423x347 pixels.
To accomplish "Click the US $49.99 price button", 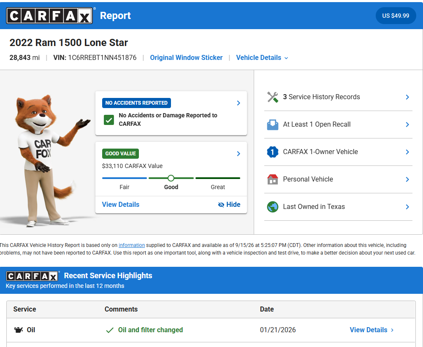I will tap(396, 16).
